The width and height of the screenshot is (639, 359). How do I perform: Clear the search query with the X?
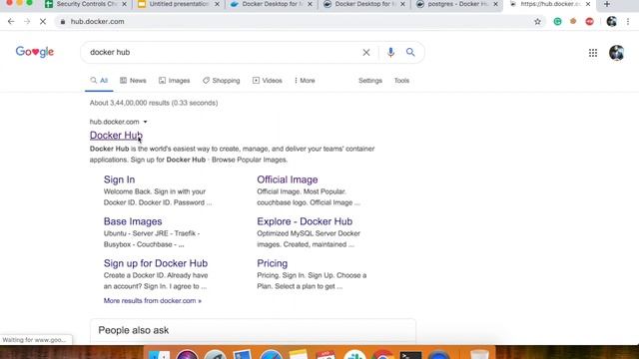tap(366, 52)
